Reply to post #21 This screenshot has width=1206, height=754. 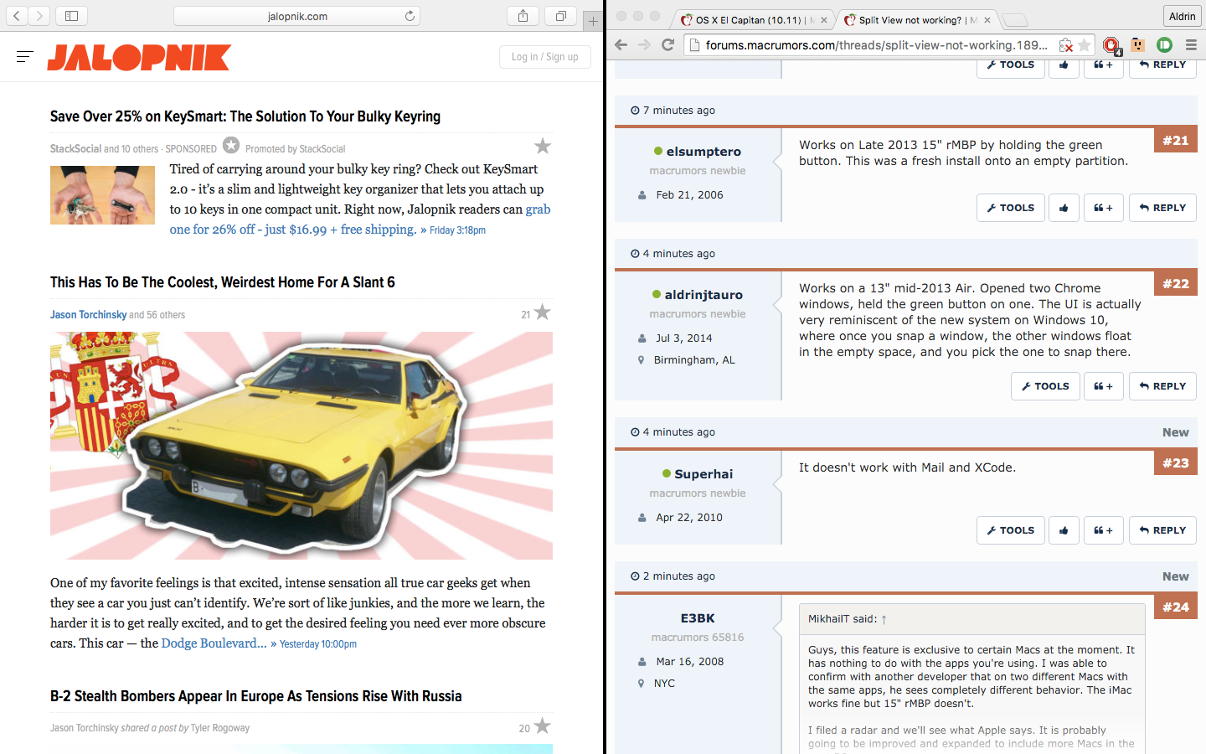[x=1162, y=208]
